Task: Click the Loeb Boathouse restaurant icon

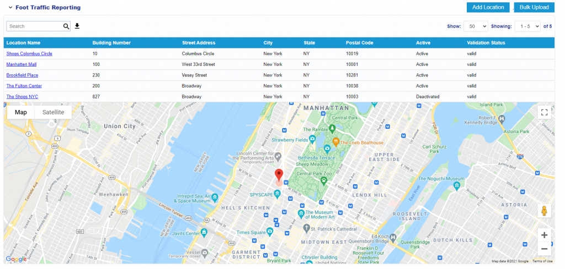Action: tap(336, 141)
